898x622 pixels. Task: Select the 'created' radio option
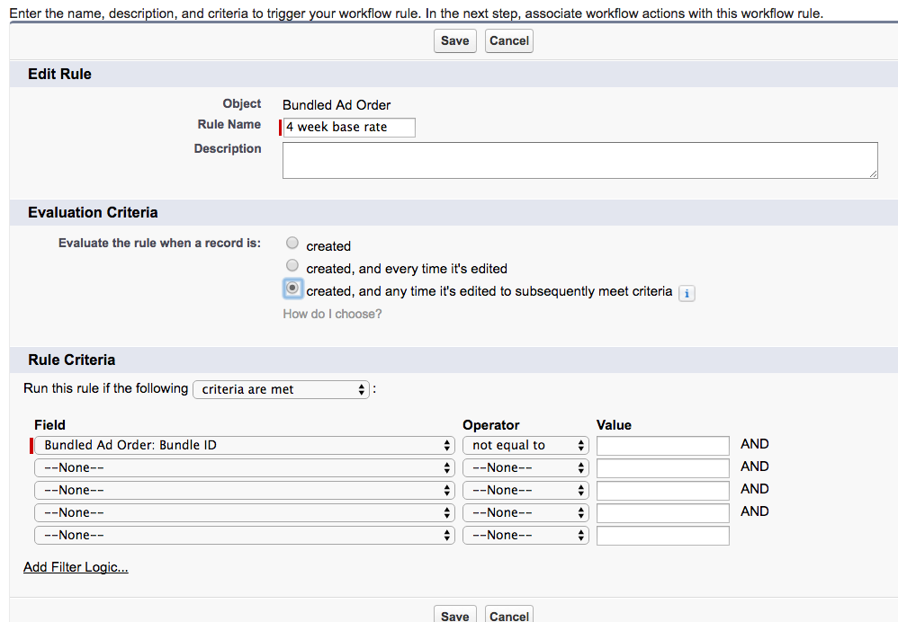pyautogui.click(x=292, y=243)
